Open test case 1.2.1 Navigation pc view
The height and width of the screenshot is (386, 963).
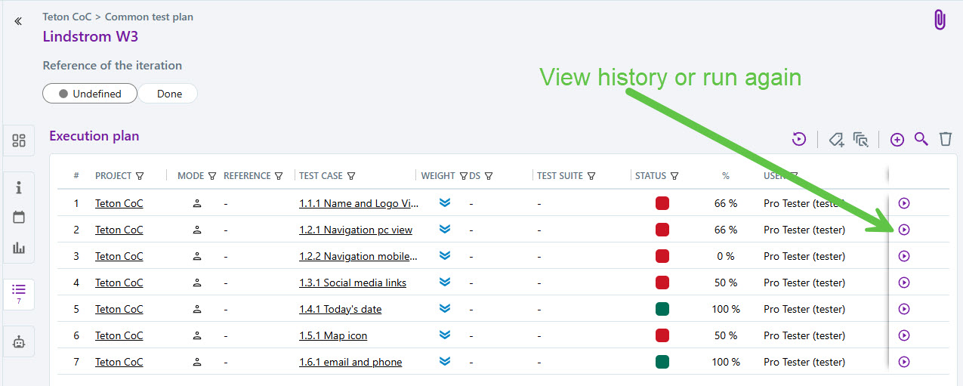(x=355, y=230)
